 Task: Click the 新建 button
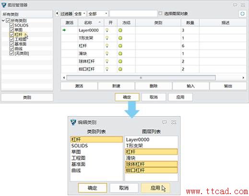[116, 86]
